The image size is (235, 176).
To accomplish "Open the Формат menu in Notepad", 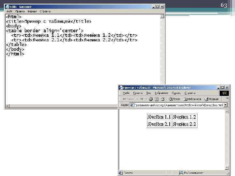I will pos(32,11).
